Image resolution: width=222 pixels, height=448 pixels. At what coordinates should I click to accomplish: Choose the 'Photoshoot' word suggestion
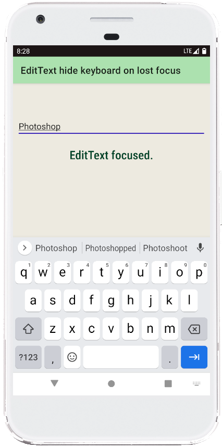pyautogui.click(x=165, y=248)
